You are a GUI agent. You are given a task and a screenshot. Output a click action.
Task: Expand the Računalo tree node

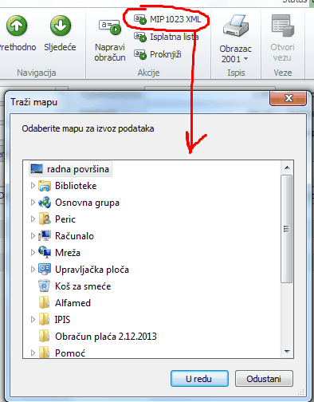click(33, 236)
